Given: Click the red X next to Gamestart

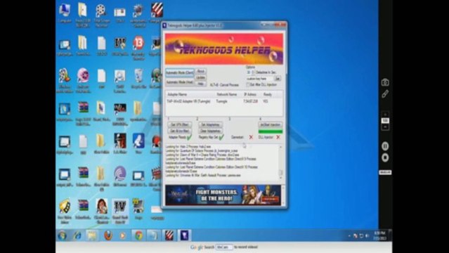Looking at the screenshot, I should 251,138.
